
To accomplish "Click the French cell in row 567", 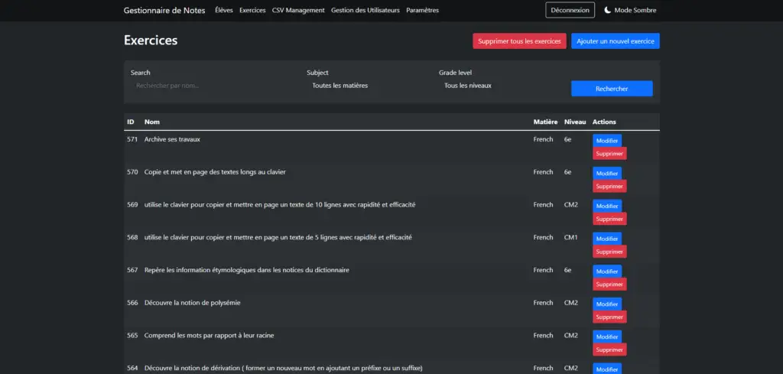I will click(x=544, y=270).
